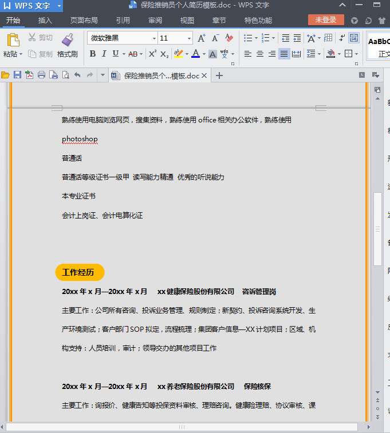
Task: Center align text
Action: point(260,54)
